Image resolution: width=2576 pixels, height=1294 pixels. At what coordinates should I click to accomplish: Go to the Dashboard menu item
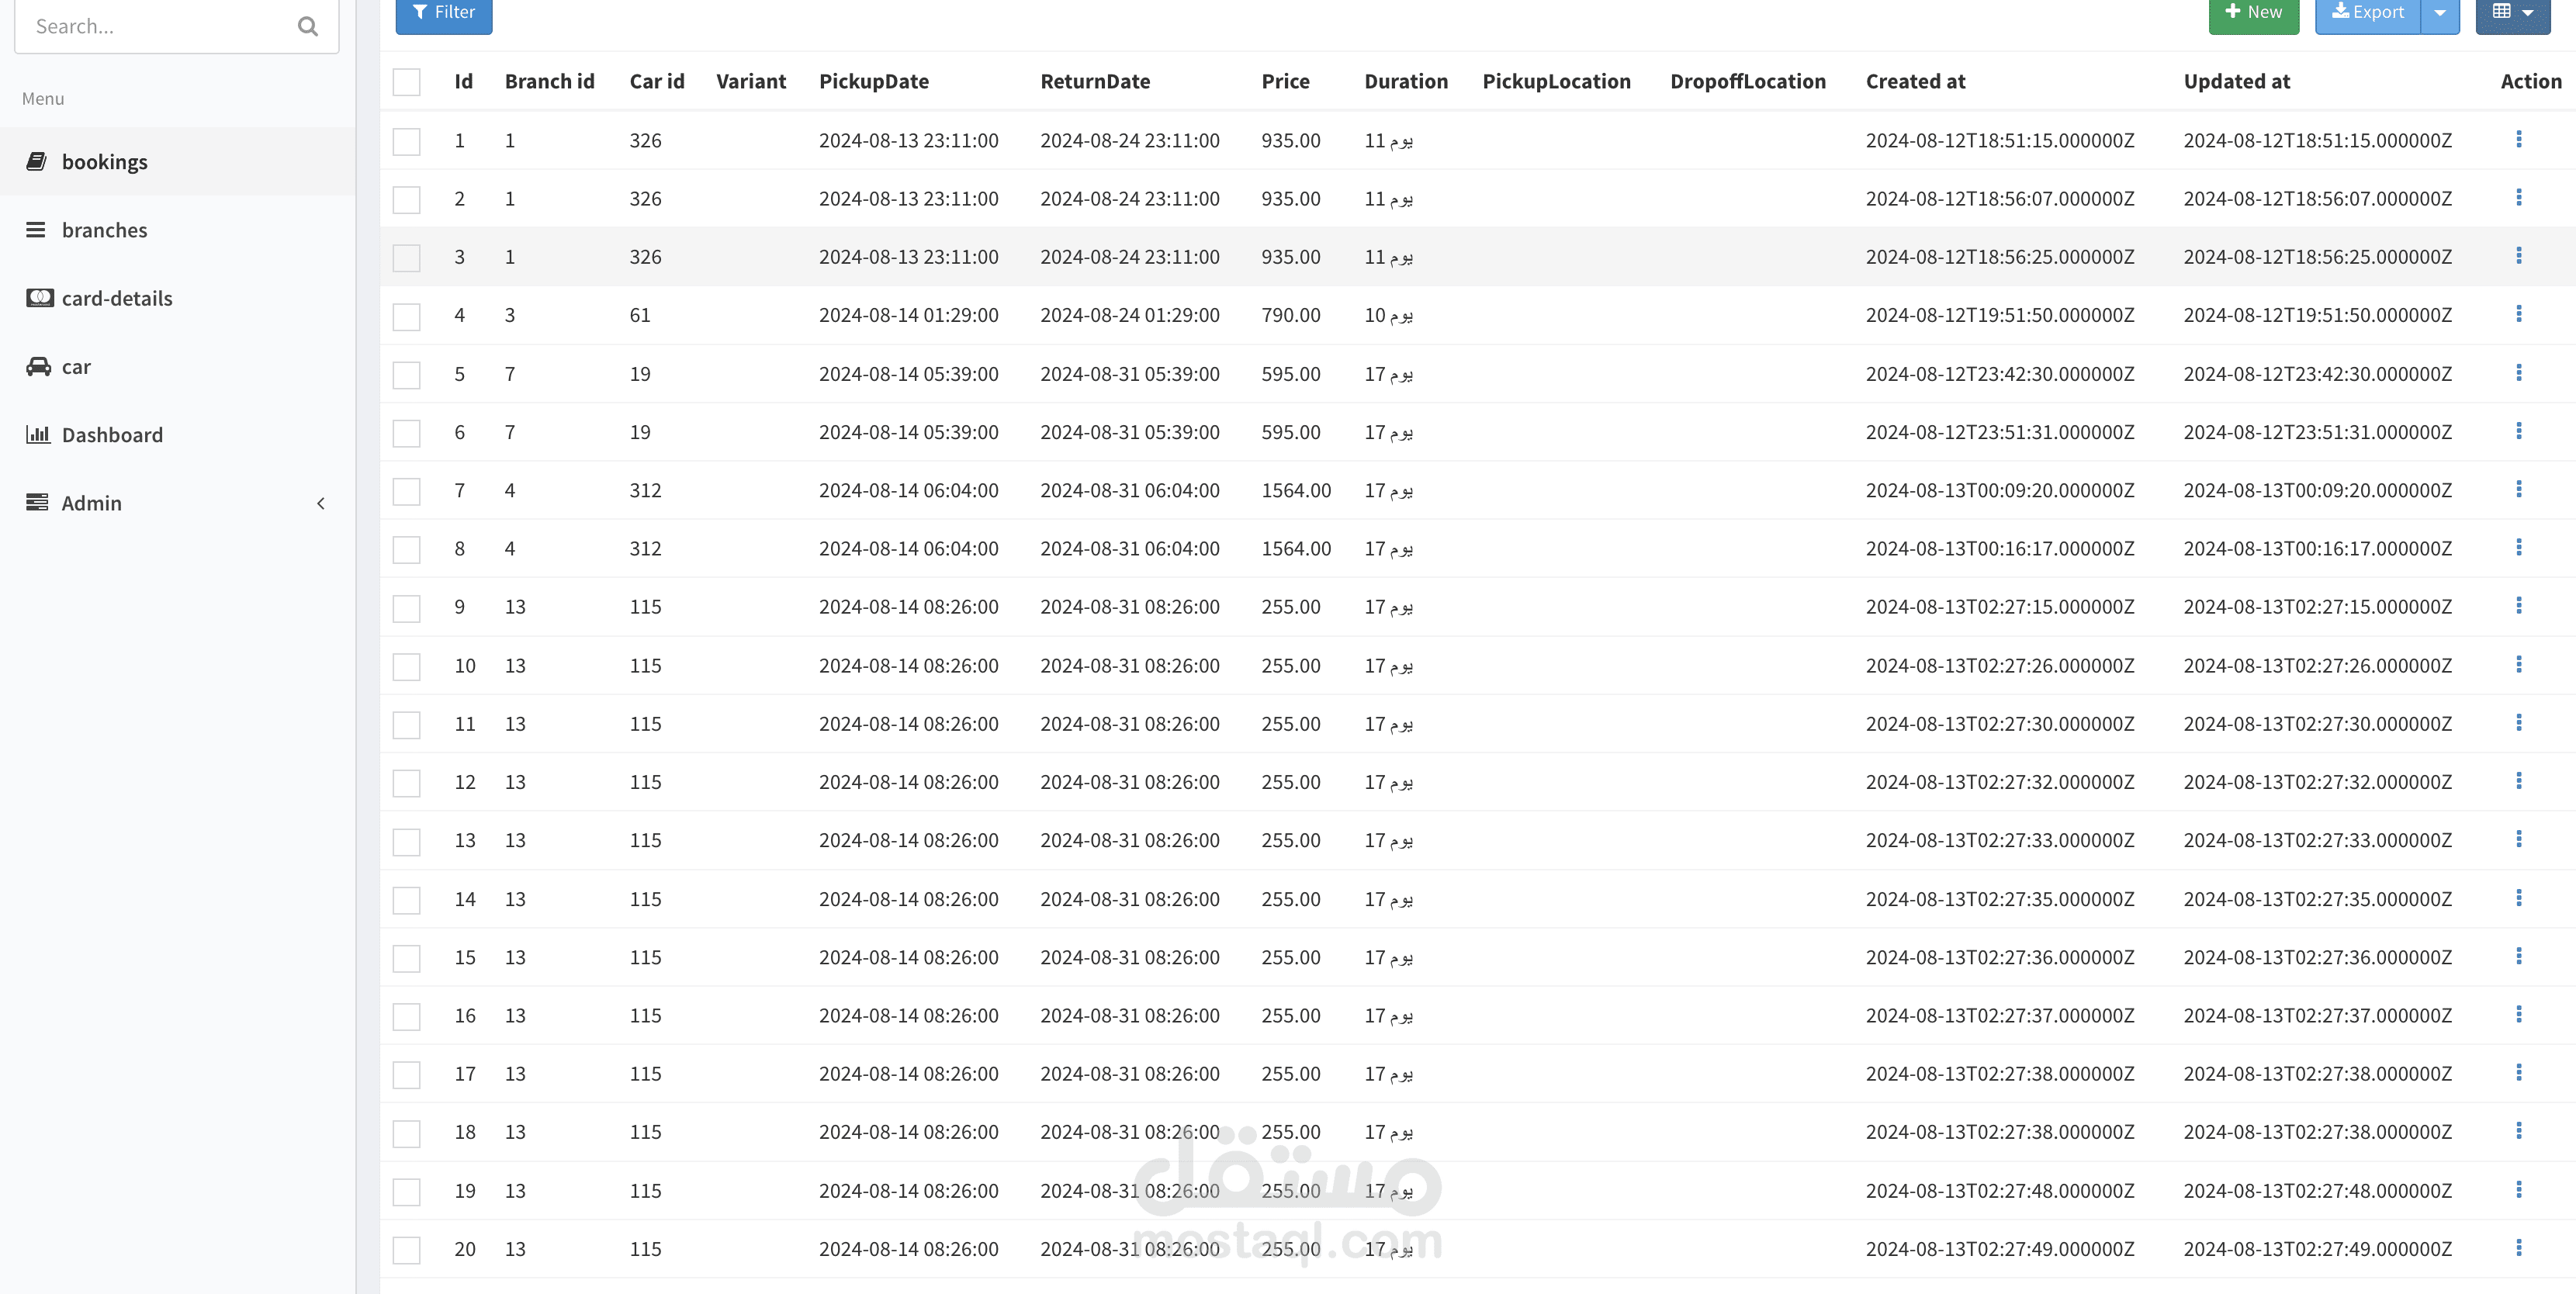pyautogui.click(x=112, y=435)
